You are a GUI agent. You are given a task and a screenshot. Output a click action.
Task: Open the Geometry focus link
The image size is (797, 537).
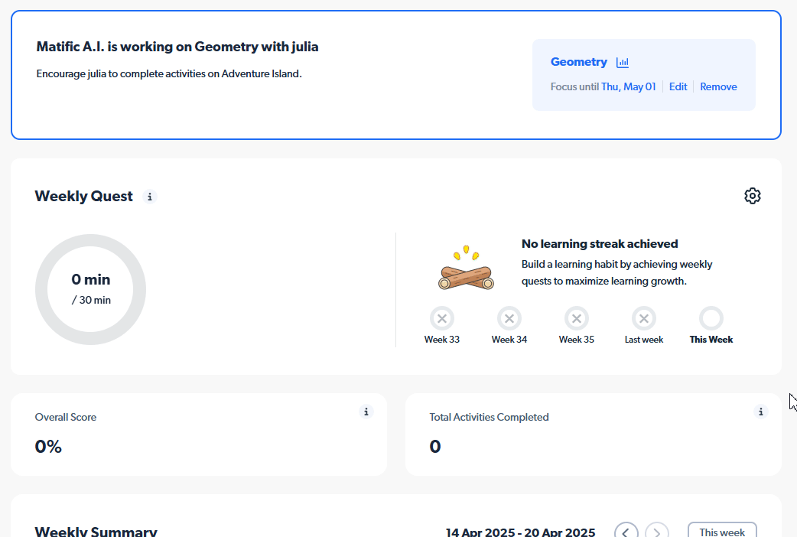point(579,62)
